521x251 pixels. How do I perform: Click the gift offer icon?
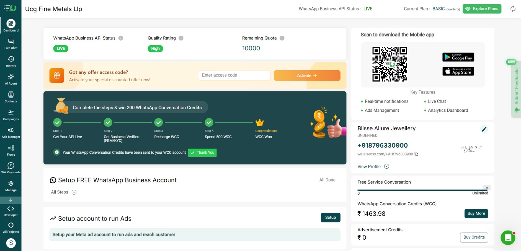pyautogui.click(x=57, y=75)
